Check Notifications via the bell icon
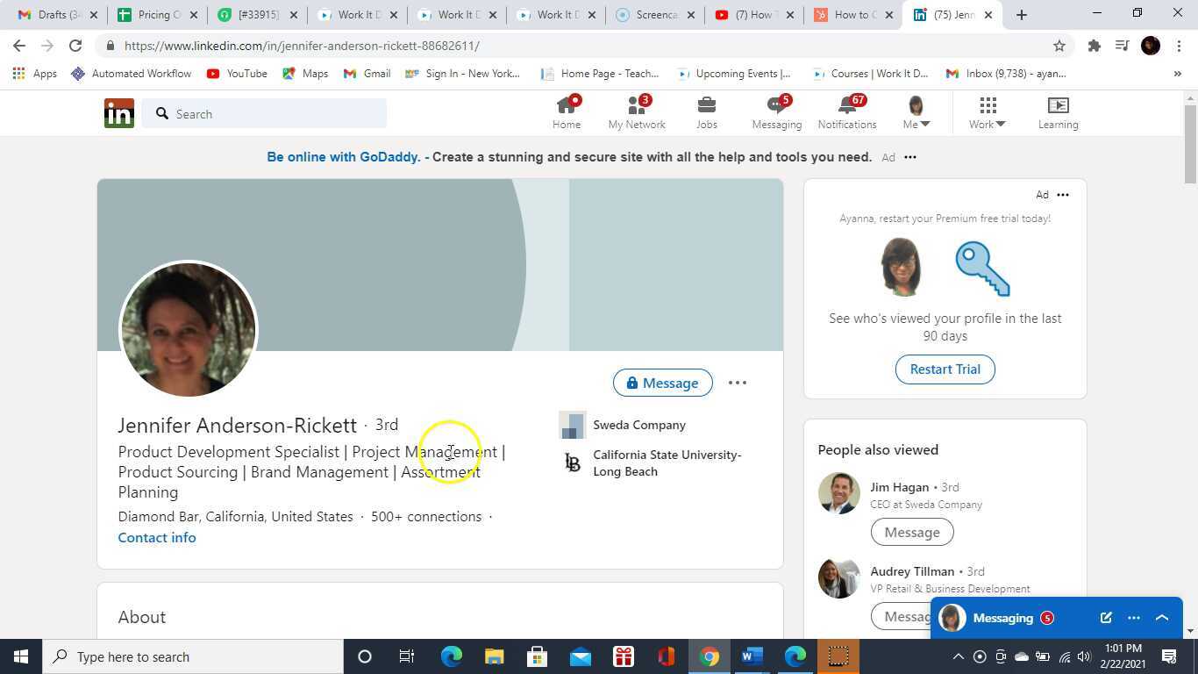Screen dimensions: 1198x674 845,111
